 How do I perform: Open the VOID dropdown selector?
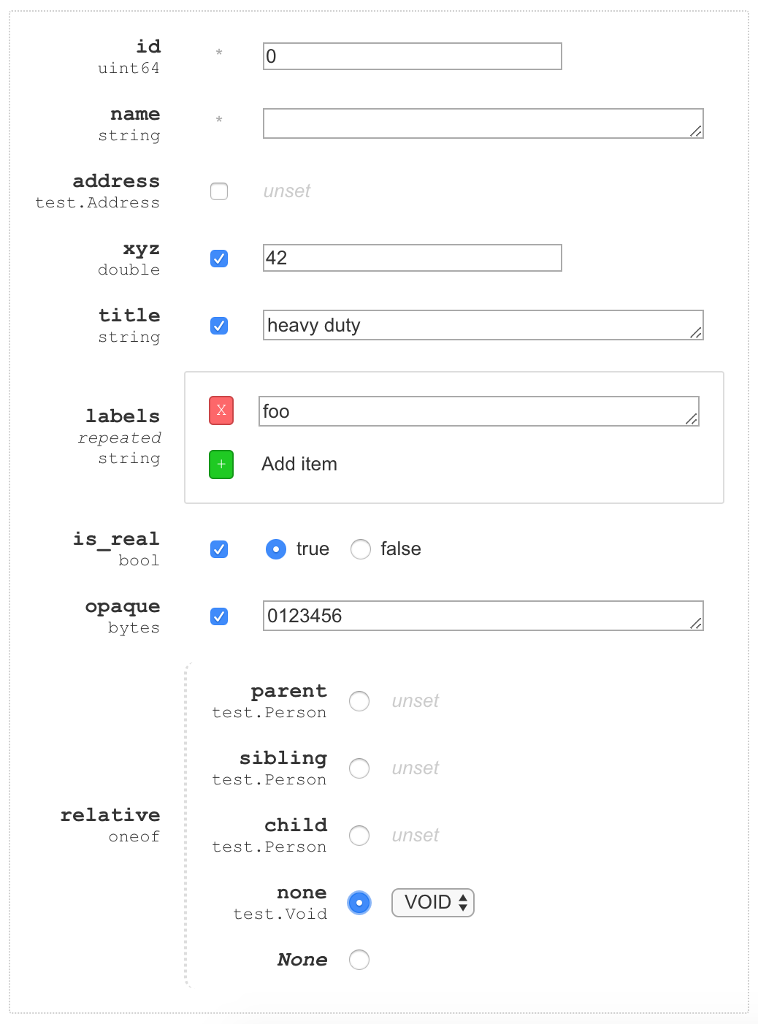point(432,903)
